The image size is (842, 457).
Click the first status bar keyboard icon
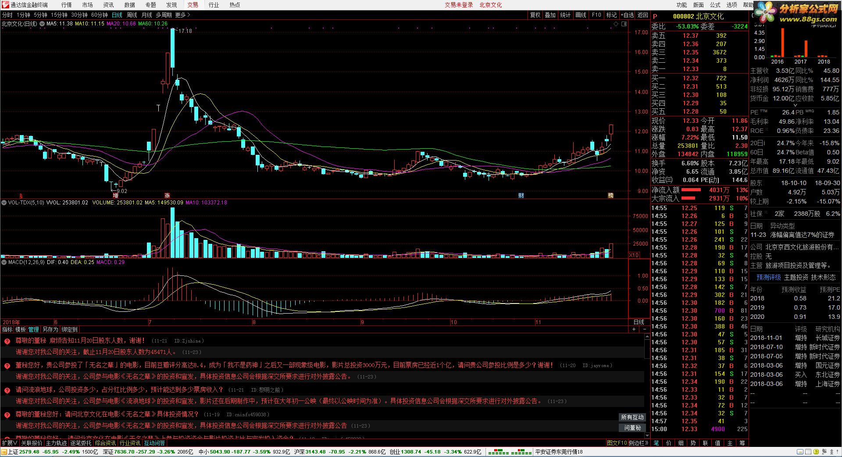[x=800, y=452]
